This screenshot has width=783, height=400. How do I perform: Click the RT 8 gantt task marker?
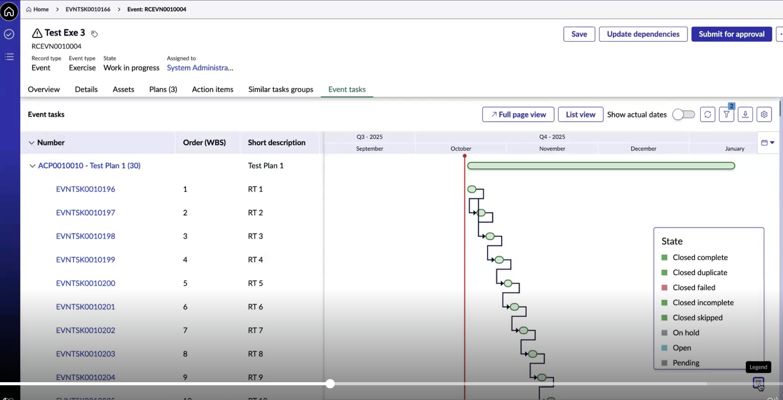[x=532, y=354]
